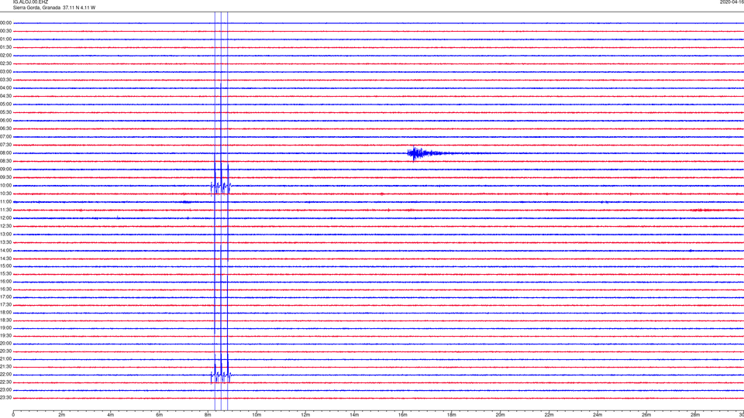Screen dimensions: 744x418
Task: Click the 22m tick label on the axis
Action: [x=549, y=415]
